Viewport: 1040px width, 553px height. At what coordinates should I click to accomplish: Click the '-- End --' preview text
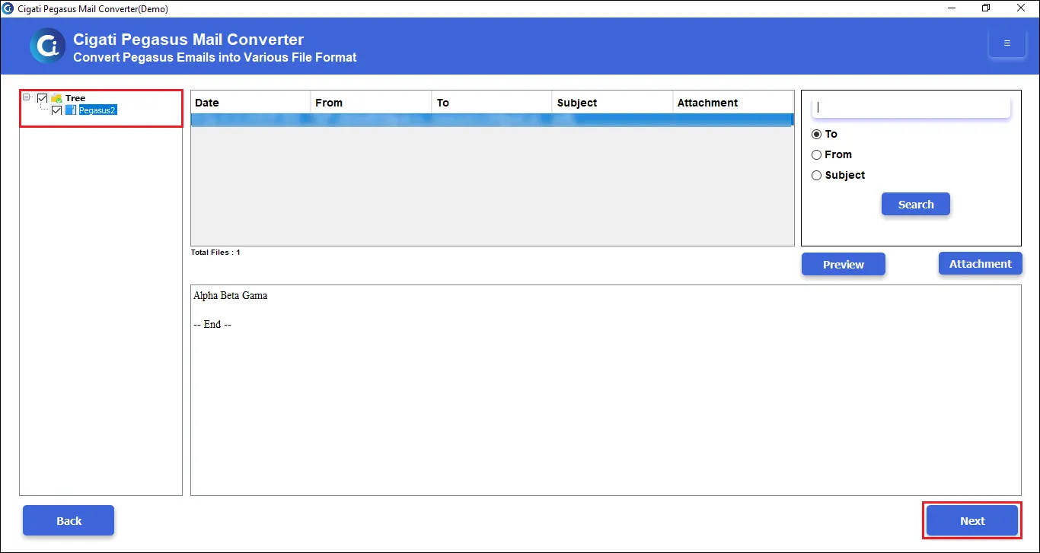coord(212,324)
